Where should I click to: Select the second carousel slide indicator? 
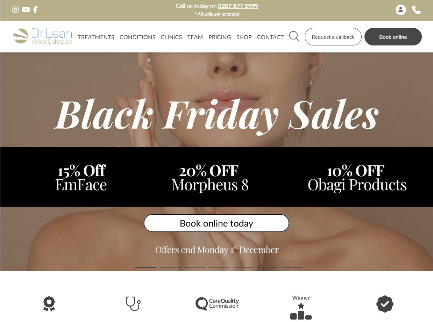[x=170, y=267]
